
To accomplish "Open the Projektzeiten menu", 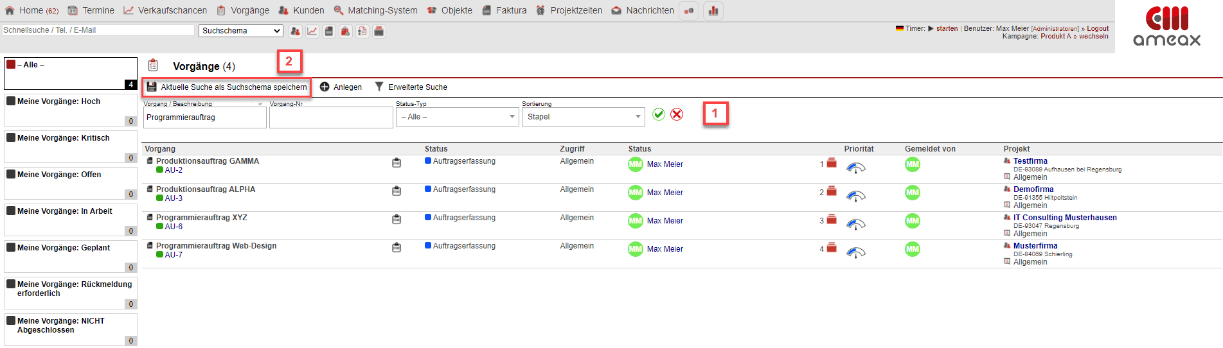I will tap(569, 10).
